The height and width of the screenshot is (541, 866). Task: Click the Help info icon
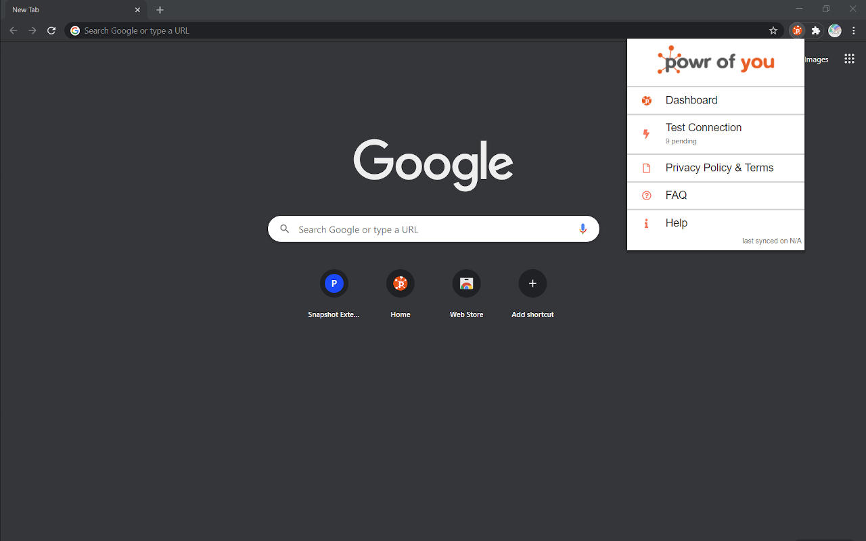[x=646, y=223]
